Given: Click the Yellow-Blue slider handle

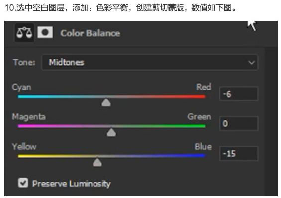Looking at the screenshot, I should click(97, 162).
